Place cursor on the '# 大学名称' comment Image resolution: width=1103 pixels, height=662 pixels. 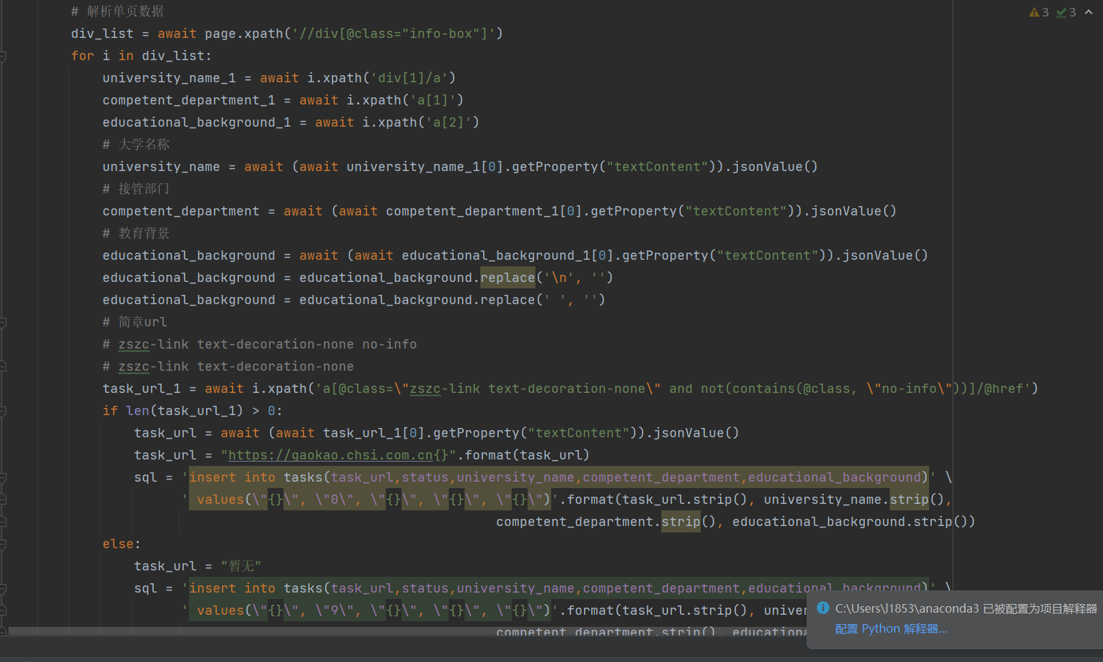click(x=136, y=145)
